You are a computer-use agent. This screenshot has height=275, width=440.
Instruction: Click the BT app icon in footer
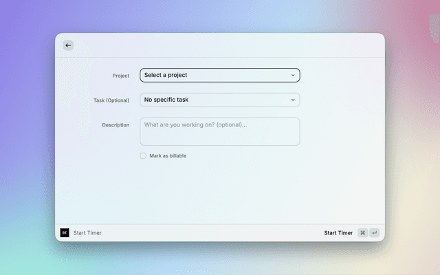coord(65,233)
